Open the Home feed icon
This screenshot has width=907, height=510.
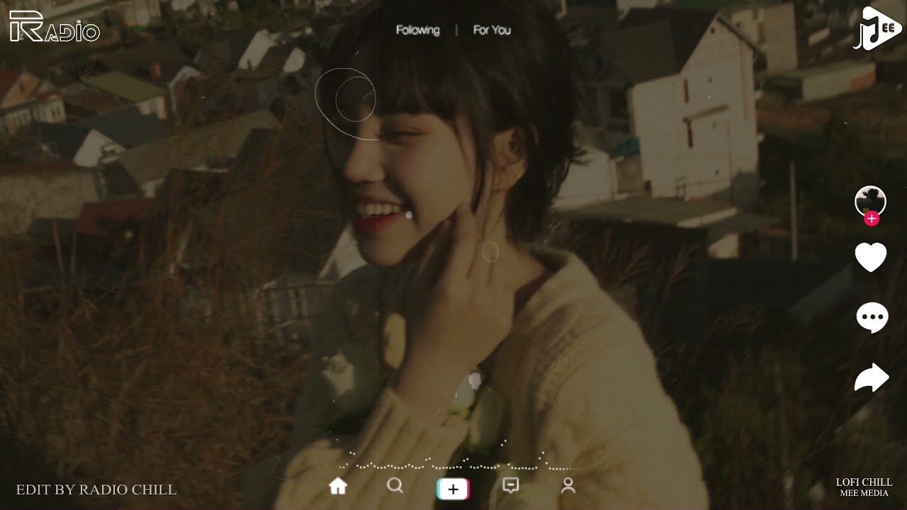pos(338,486)
